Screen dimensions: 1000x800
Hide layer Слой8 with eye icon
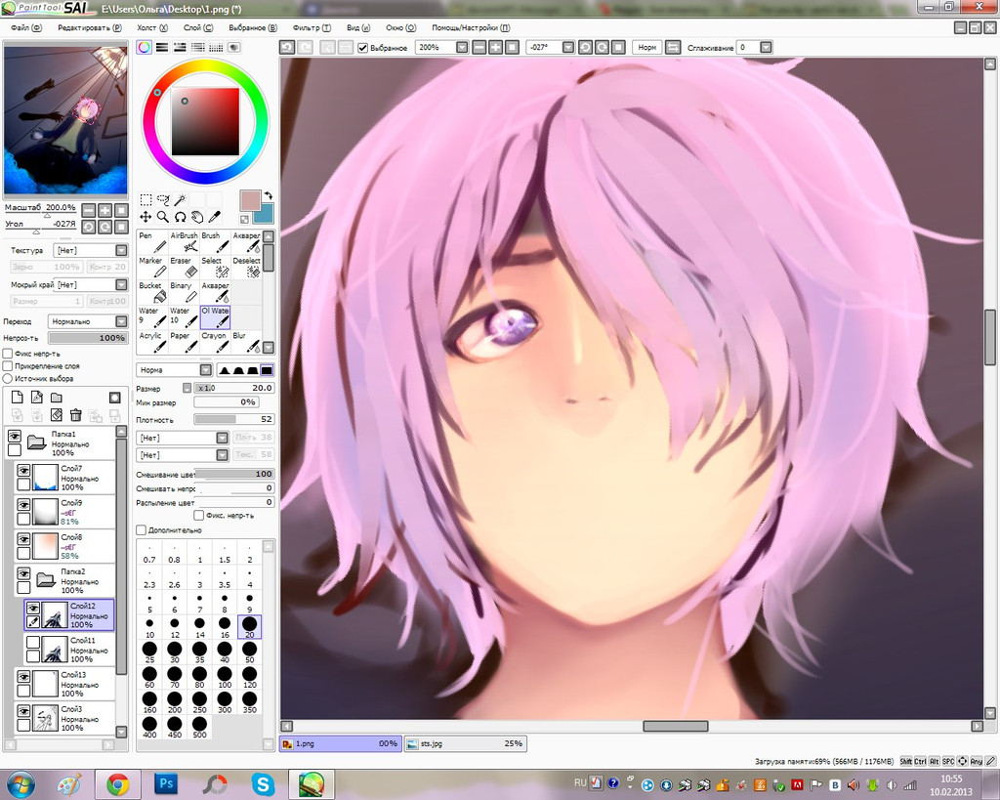(x=23, y=540)
